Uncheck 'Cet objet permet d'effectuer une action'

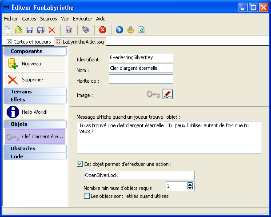tap(80, 164)
